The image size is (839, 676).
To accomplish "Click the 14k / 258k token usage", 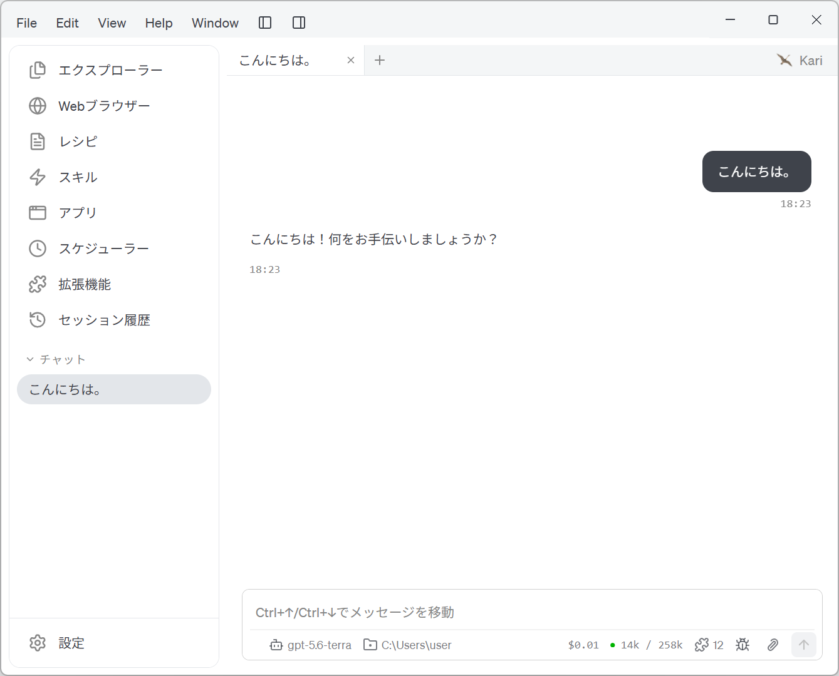I will pyautogui.click(x=646, y=645).
